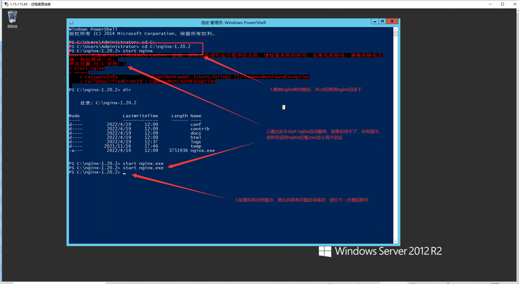The width and height of the screenshot is (519, 284).
Task: Click the 'dir' command line
Action: click(100, 90)
